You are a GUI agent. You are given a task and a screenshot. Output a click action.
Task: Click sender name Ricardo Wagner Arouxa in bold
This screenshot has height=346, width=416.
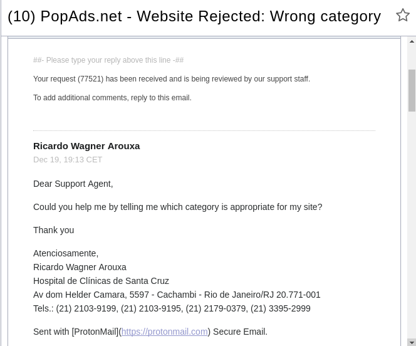coord(86,146)
